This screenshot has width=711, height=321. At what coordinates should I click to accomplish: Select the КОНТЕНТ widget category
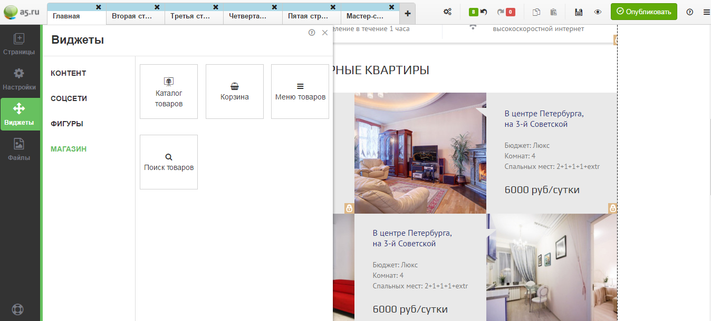pyautogui.click(x=69, y=73)
